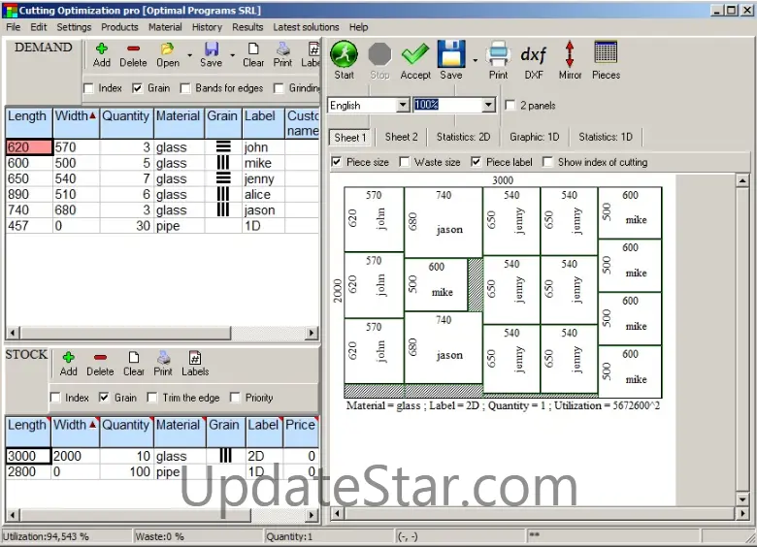Click grain icon in john row
Image resolution: width=757 pixels, height=547 pixels.
(223, 146)
